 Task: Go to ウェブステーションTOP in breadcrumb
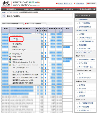point(12,12)
